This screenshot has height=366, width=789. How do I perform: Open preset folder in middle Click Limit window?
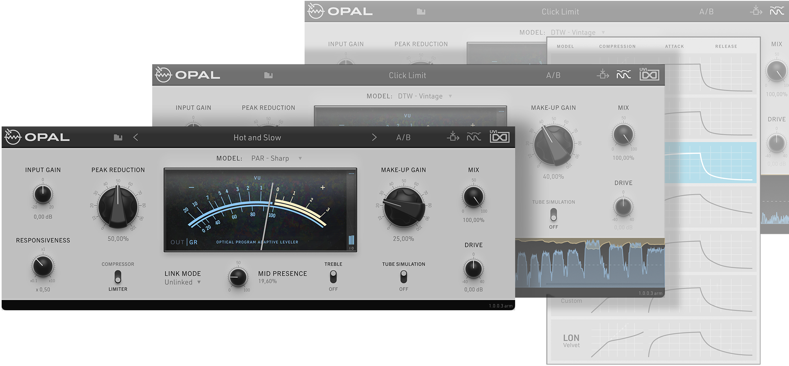coord(268,75)
